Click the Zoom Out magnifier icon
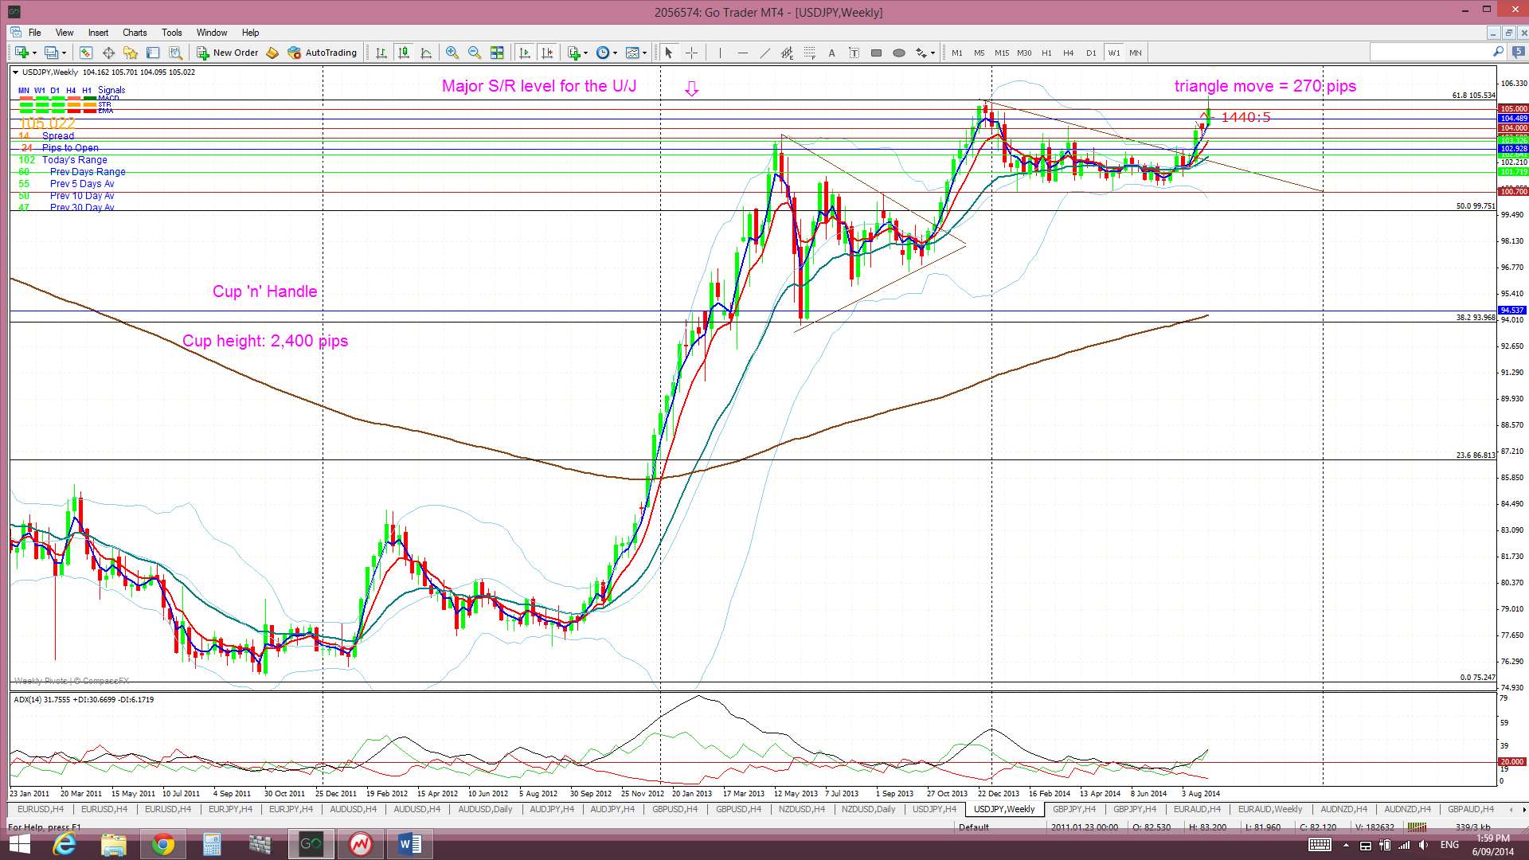Viewport: 1529px width, 860px height. 475,53
